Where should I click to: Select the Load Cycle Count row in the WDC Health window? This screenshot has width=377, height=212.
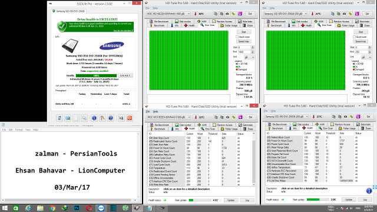pos(201,165)
